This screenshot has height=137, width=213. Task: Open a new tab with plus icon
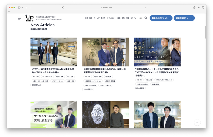pos(199,7)
